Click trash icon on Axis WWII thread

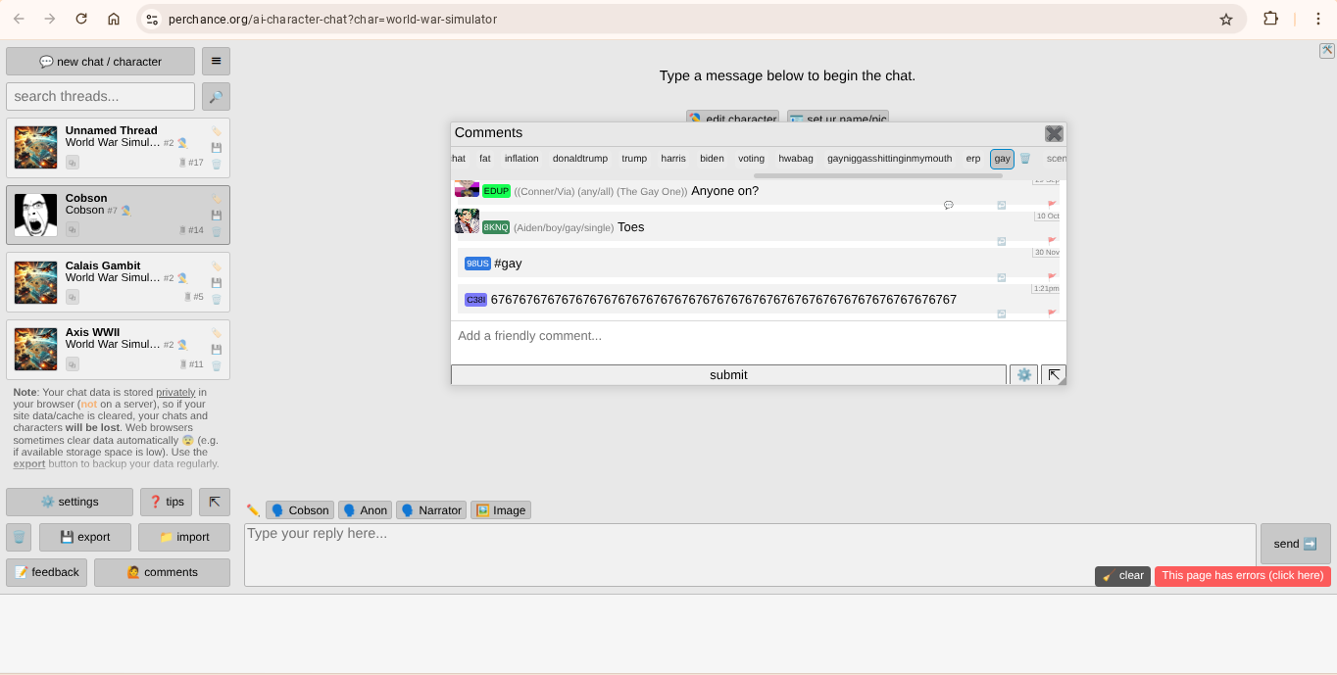tap(217, 365)
